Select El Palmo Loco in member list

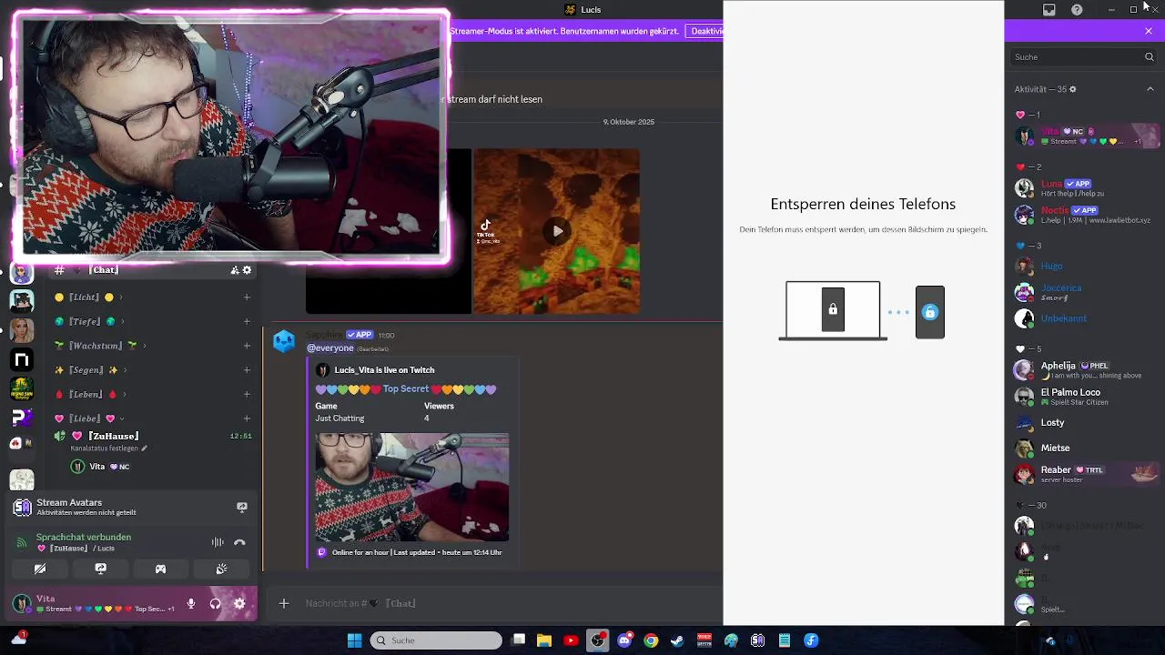click(1083, 397)
